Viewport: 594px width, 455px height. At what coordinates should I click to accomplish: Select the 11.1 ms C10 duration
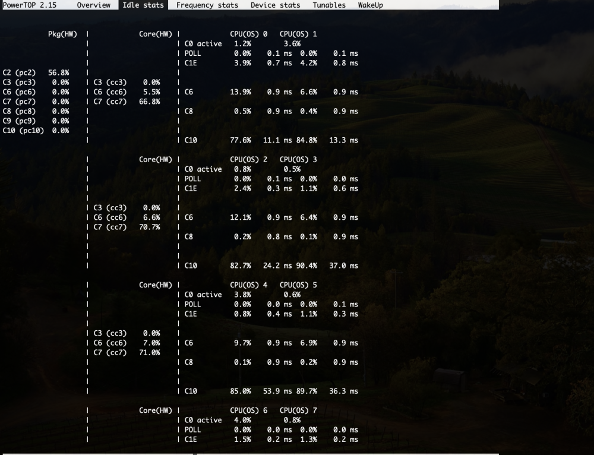(x=277, y=140)
